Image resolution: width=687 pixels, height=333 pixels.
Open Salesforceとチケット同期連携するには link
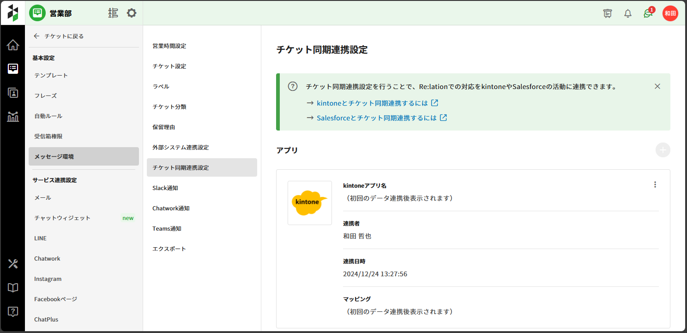point(376,118)
